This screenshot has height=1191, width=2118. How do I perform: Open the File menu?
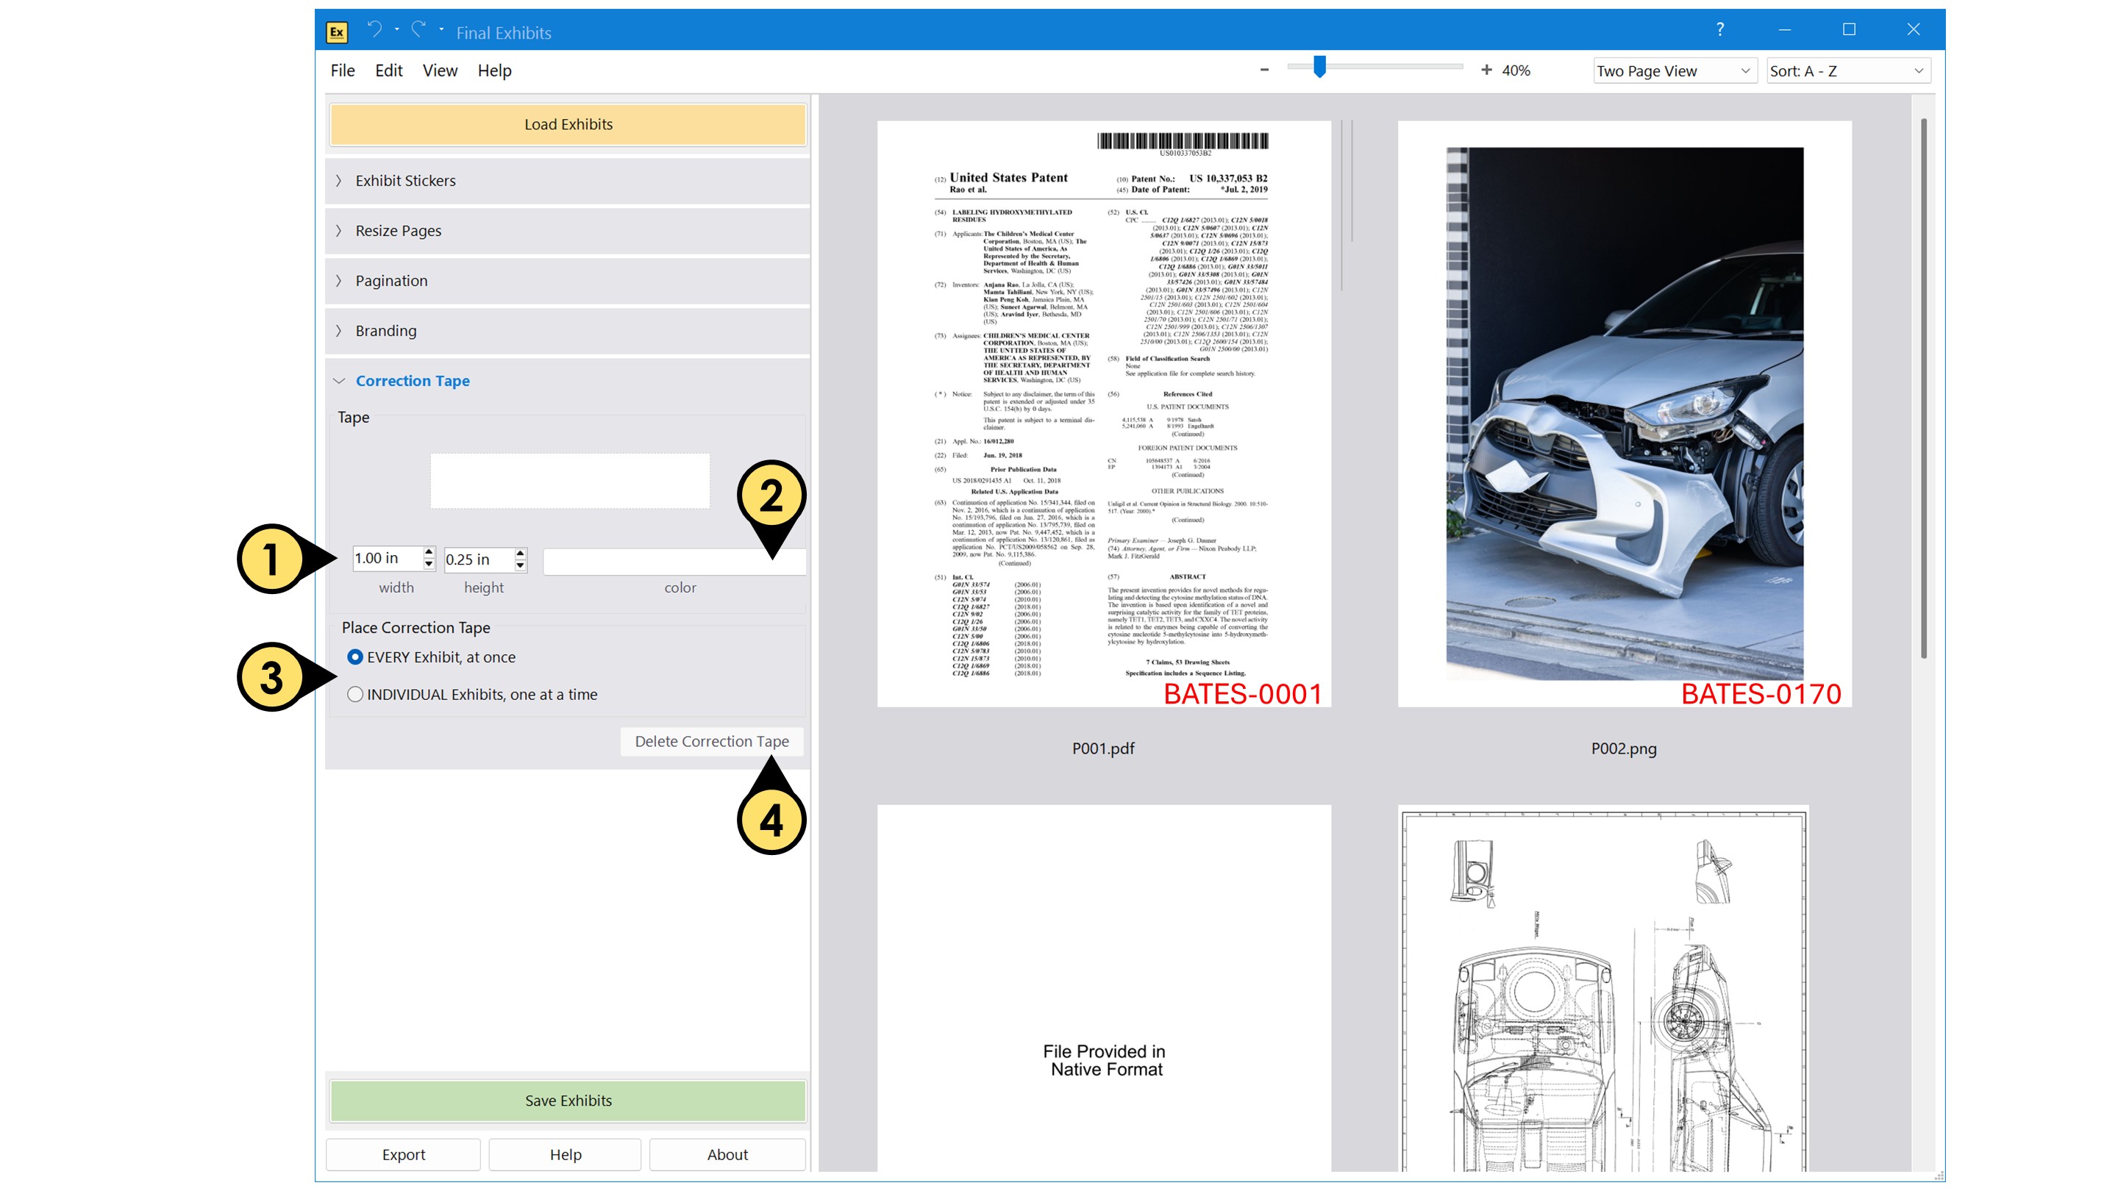pyautogui.click(x=342, y=71)
